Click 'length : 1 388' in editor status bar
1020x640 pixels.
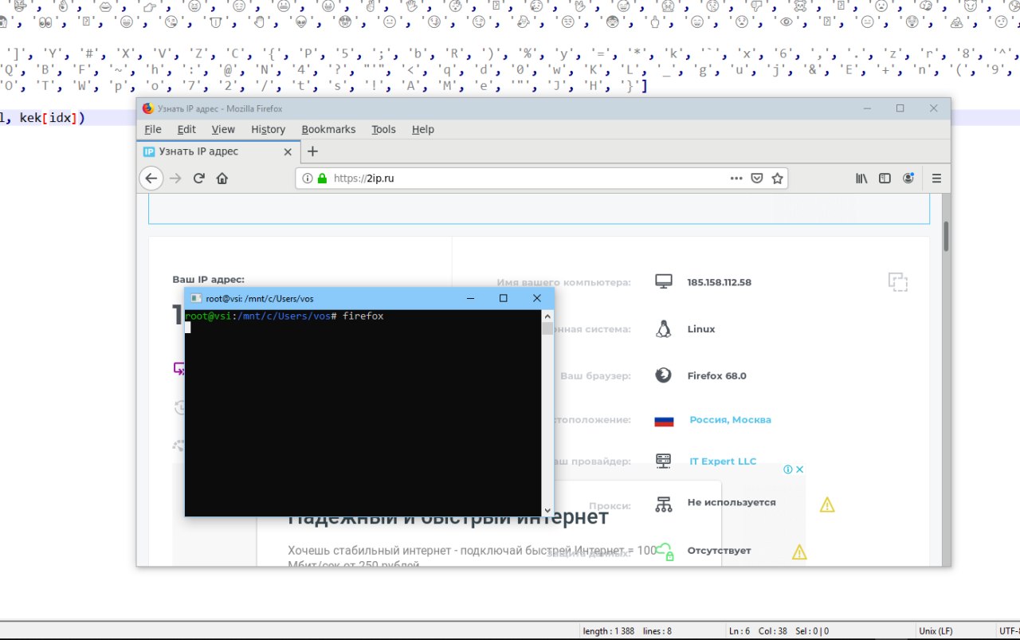click(x=609, y=631)
